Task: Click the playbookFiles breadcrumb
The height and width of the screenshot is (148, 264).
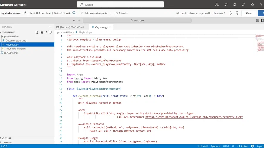Action: tap(65, 32)
